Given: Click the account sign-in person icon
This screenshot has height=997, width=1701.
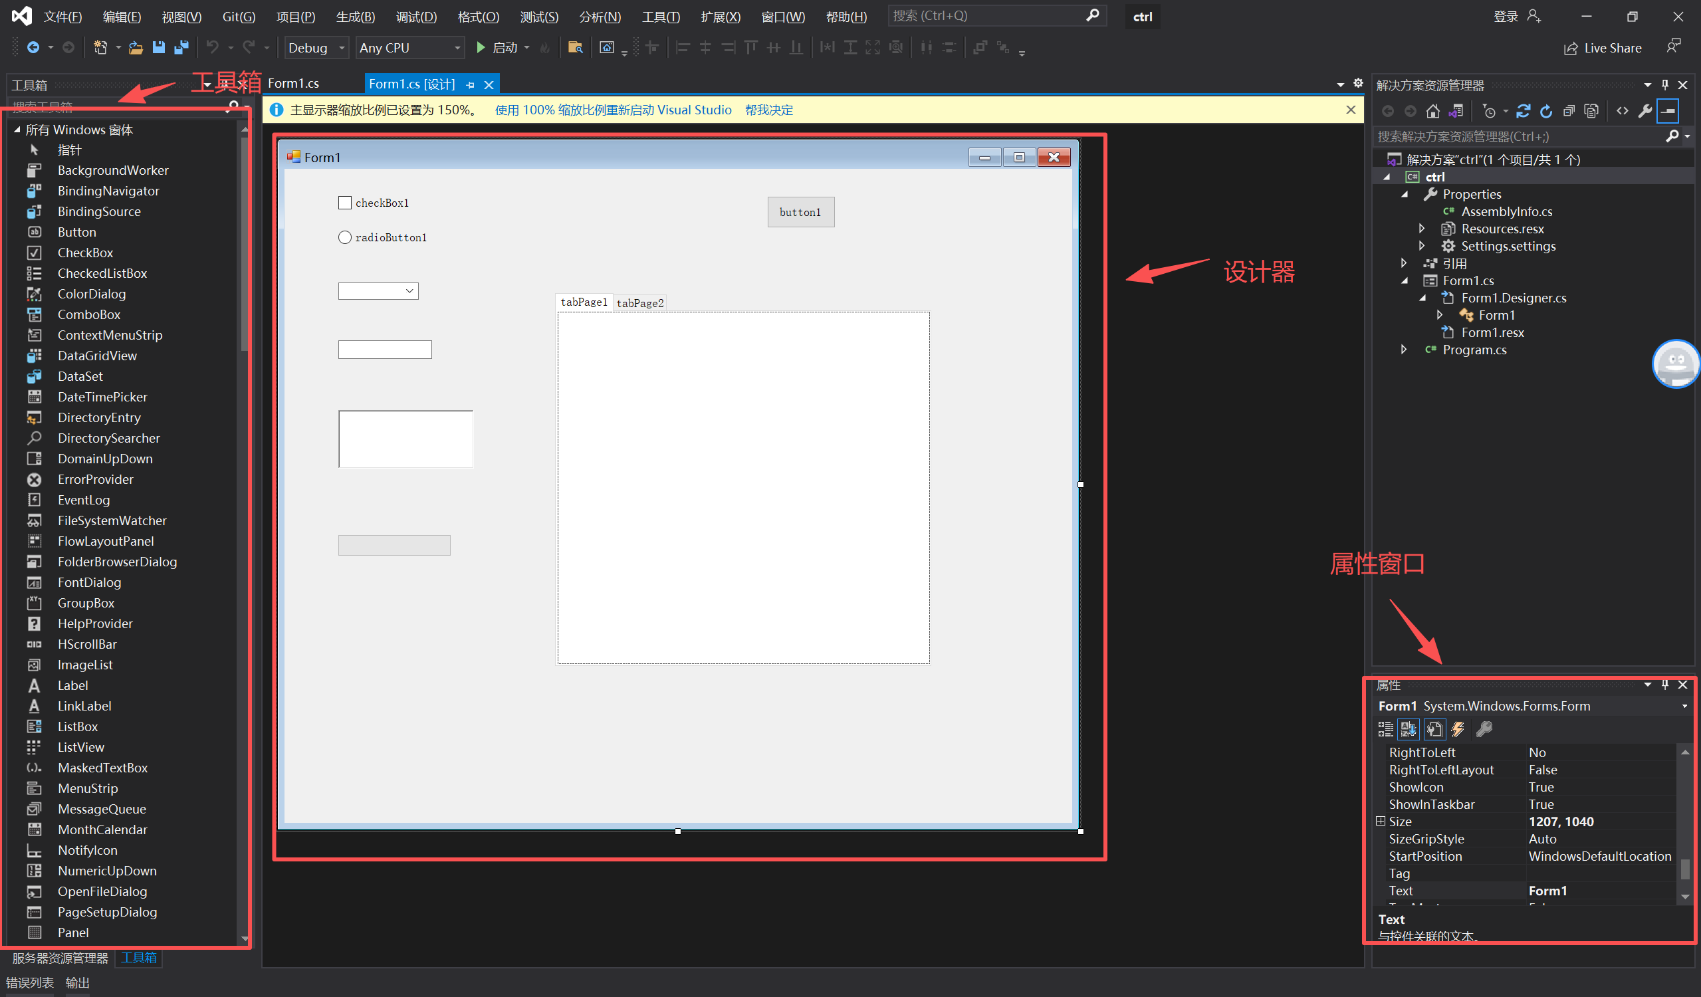Looking at the screenshot, I should [x=1533, y=16].
